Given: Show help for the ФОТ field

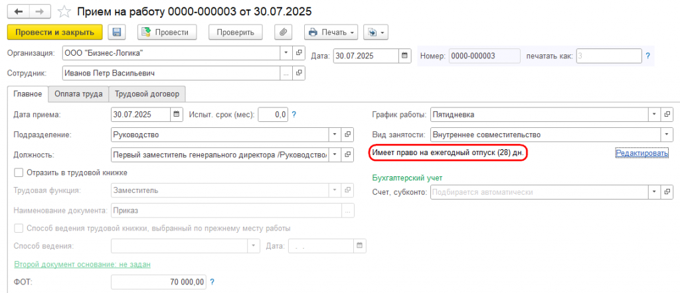Looking at the screenshot, I should point(212,282).
